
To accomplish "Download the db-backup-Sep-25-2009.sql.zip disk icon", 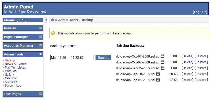I will [x=163, y=68].
